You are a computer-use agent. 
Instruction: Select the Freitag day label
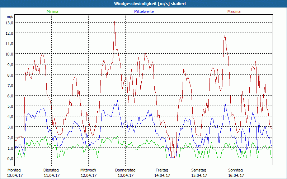(x=162, y=170)
